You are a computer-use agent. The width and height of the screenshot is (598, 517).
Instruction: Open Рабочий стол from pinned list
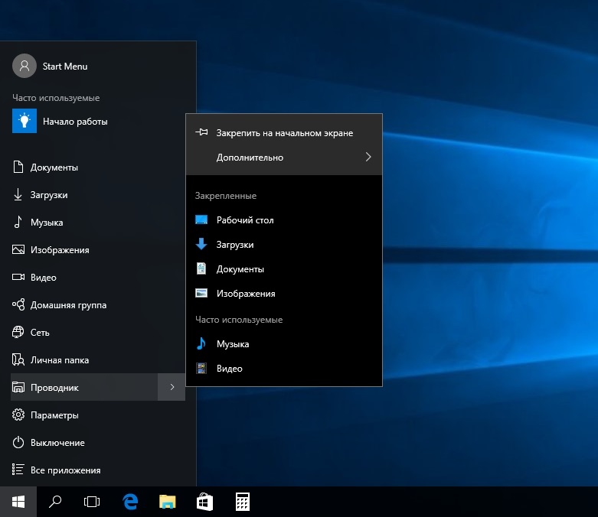[x=284, y=219]
